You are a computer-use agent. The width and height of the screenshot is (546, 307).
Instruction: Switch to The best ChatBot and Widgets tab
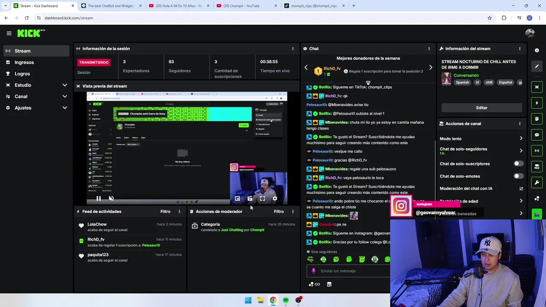point(110,6)
